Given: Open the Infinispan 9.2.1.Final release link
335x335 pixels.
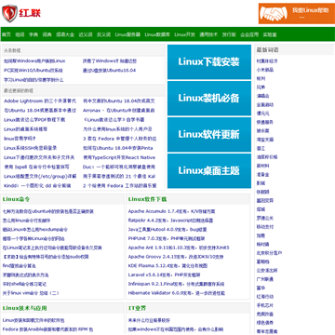Looking at the screenshot, I should click(176, 284).
